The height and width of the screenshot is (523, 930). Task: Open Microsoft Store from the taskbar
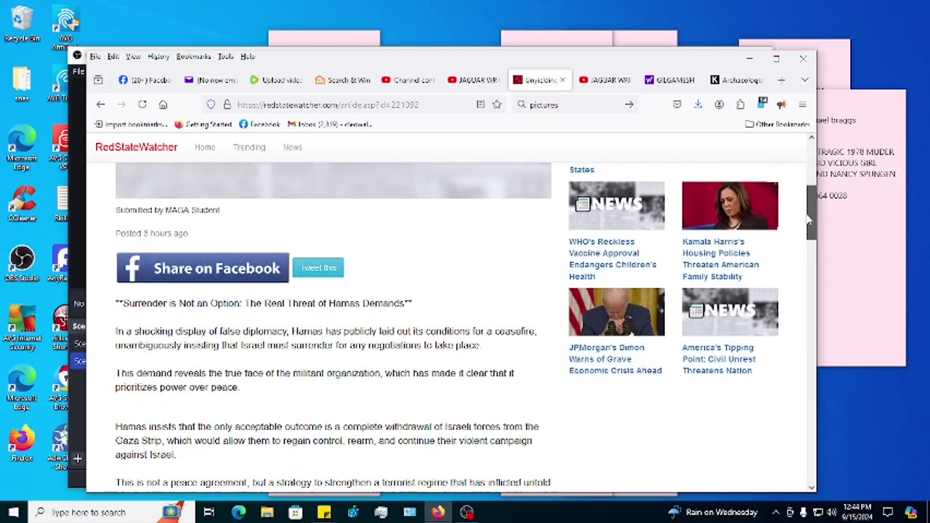point(295,512)
